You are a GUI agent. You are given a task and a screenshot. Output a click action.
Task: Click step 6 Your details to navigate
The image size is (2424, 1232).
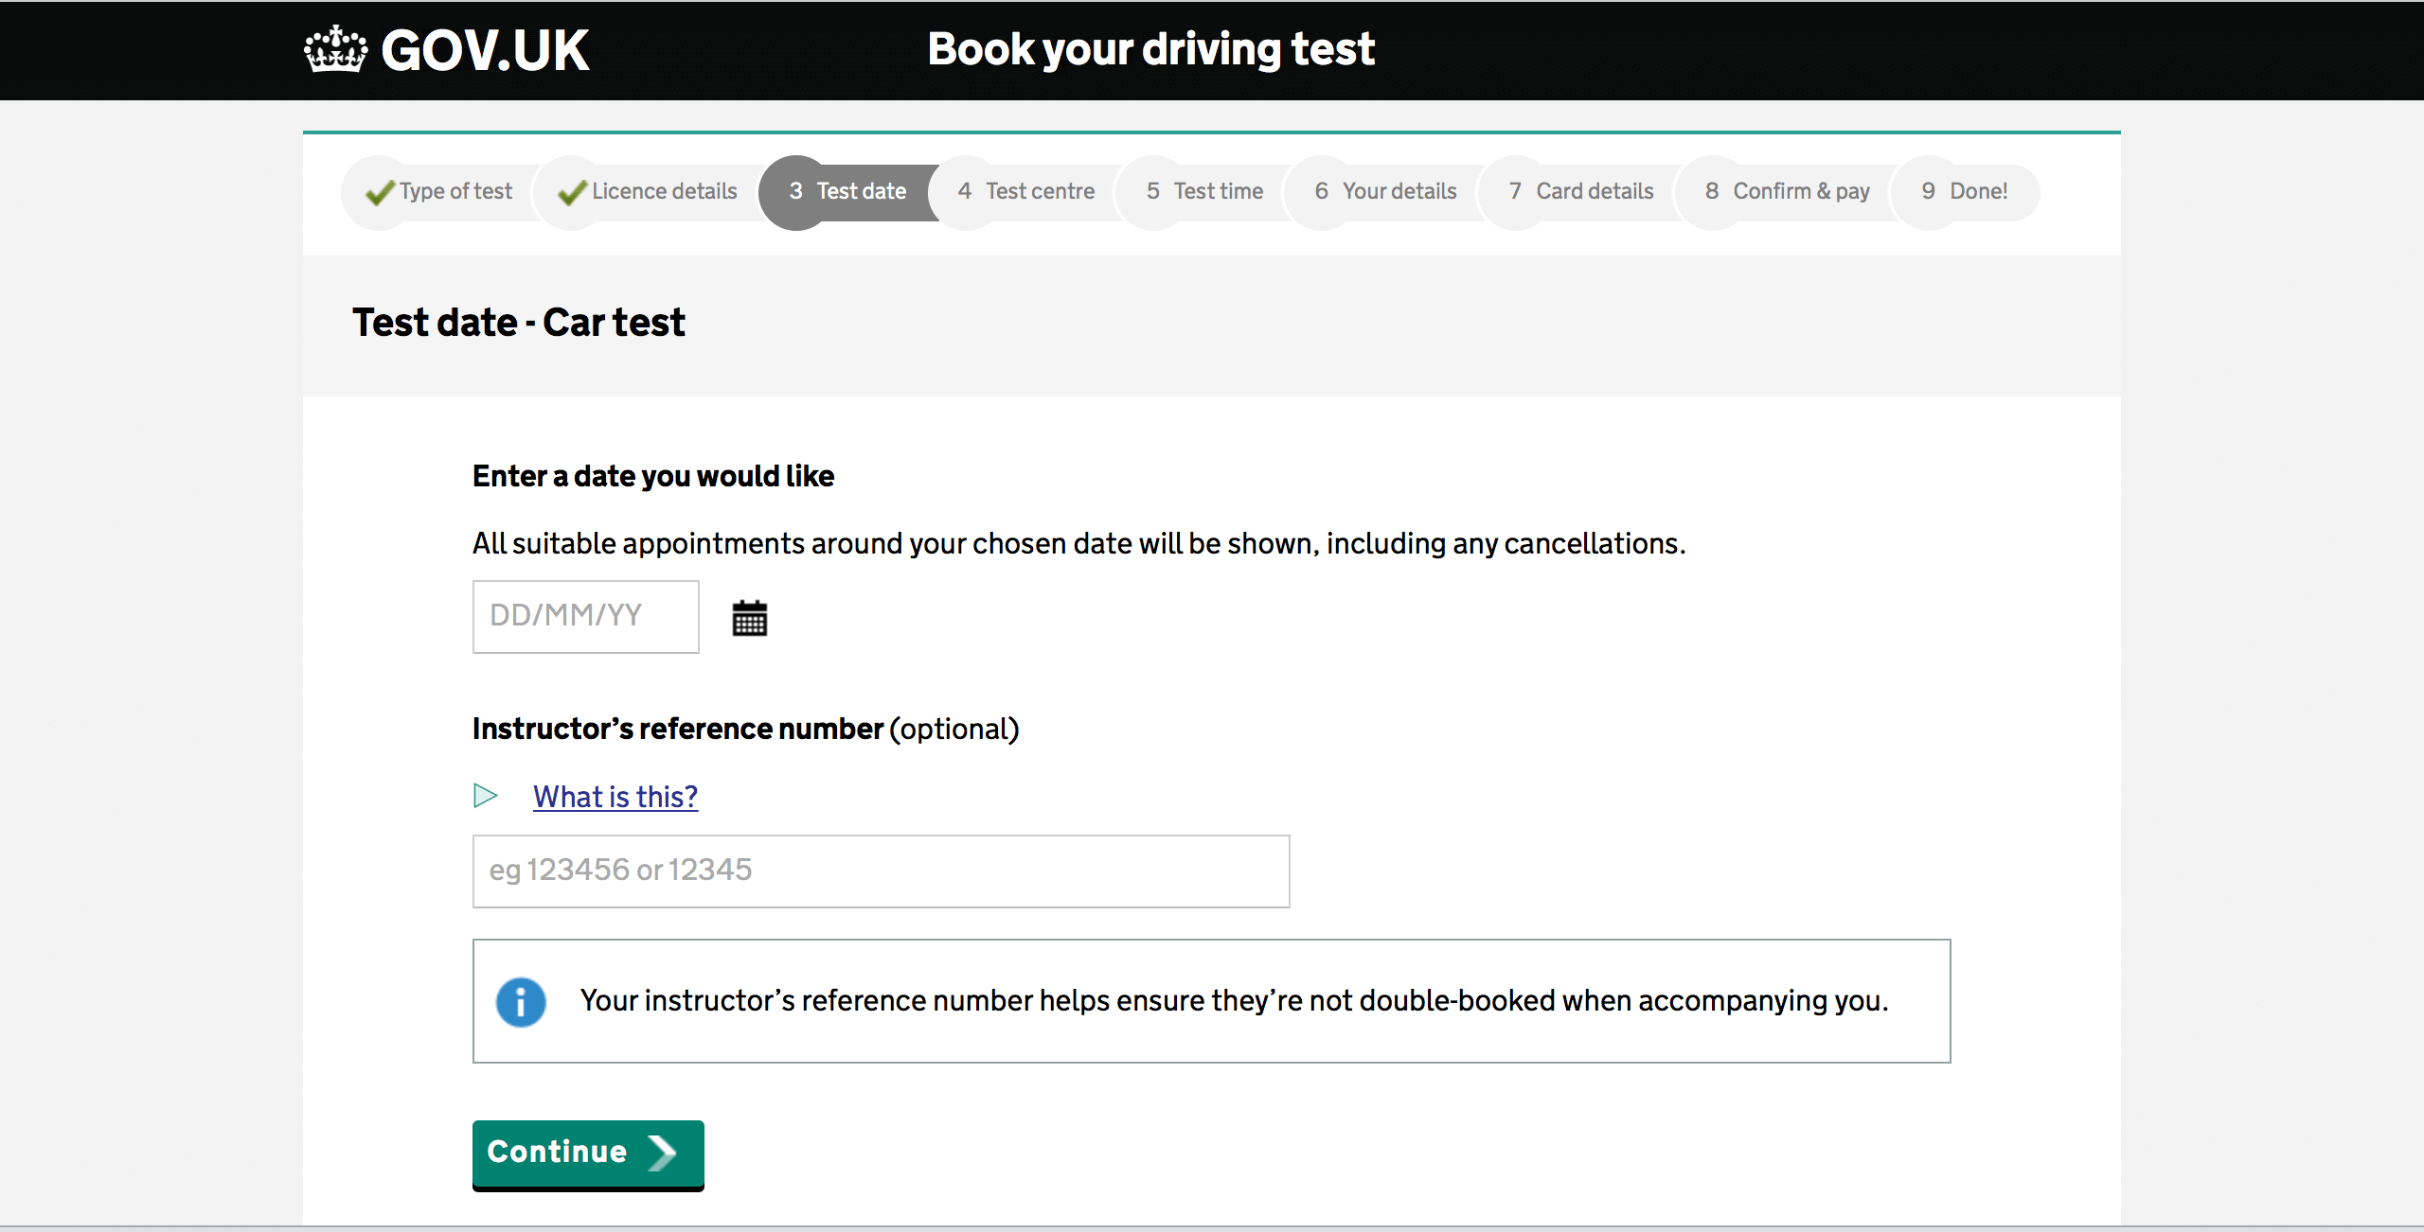[x=1386, y=190]
